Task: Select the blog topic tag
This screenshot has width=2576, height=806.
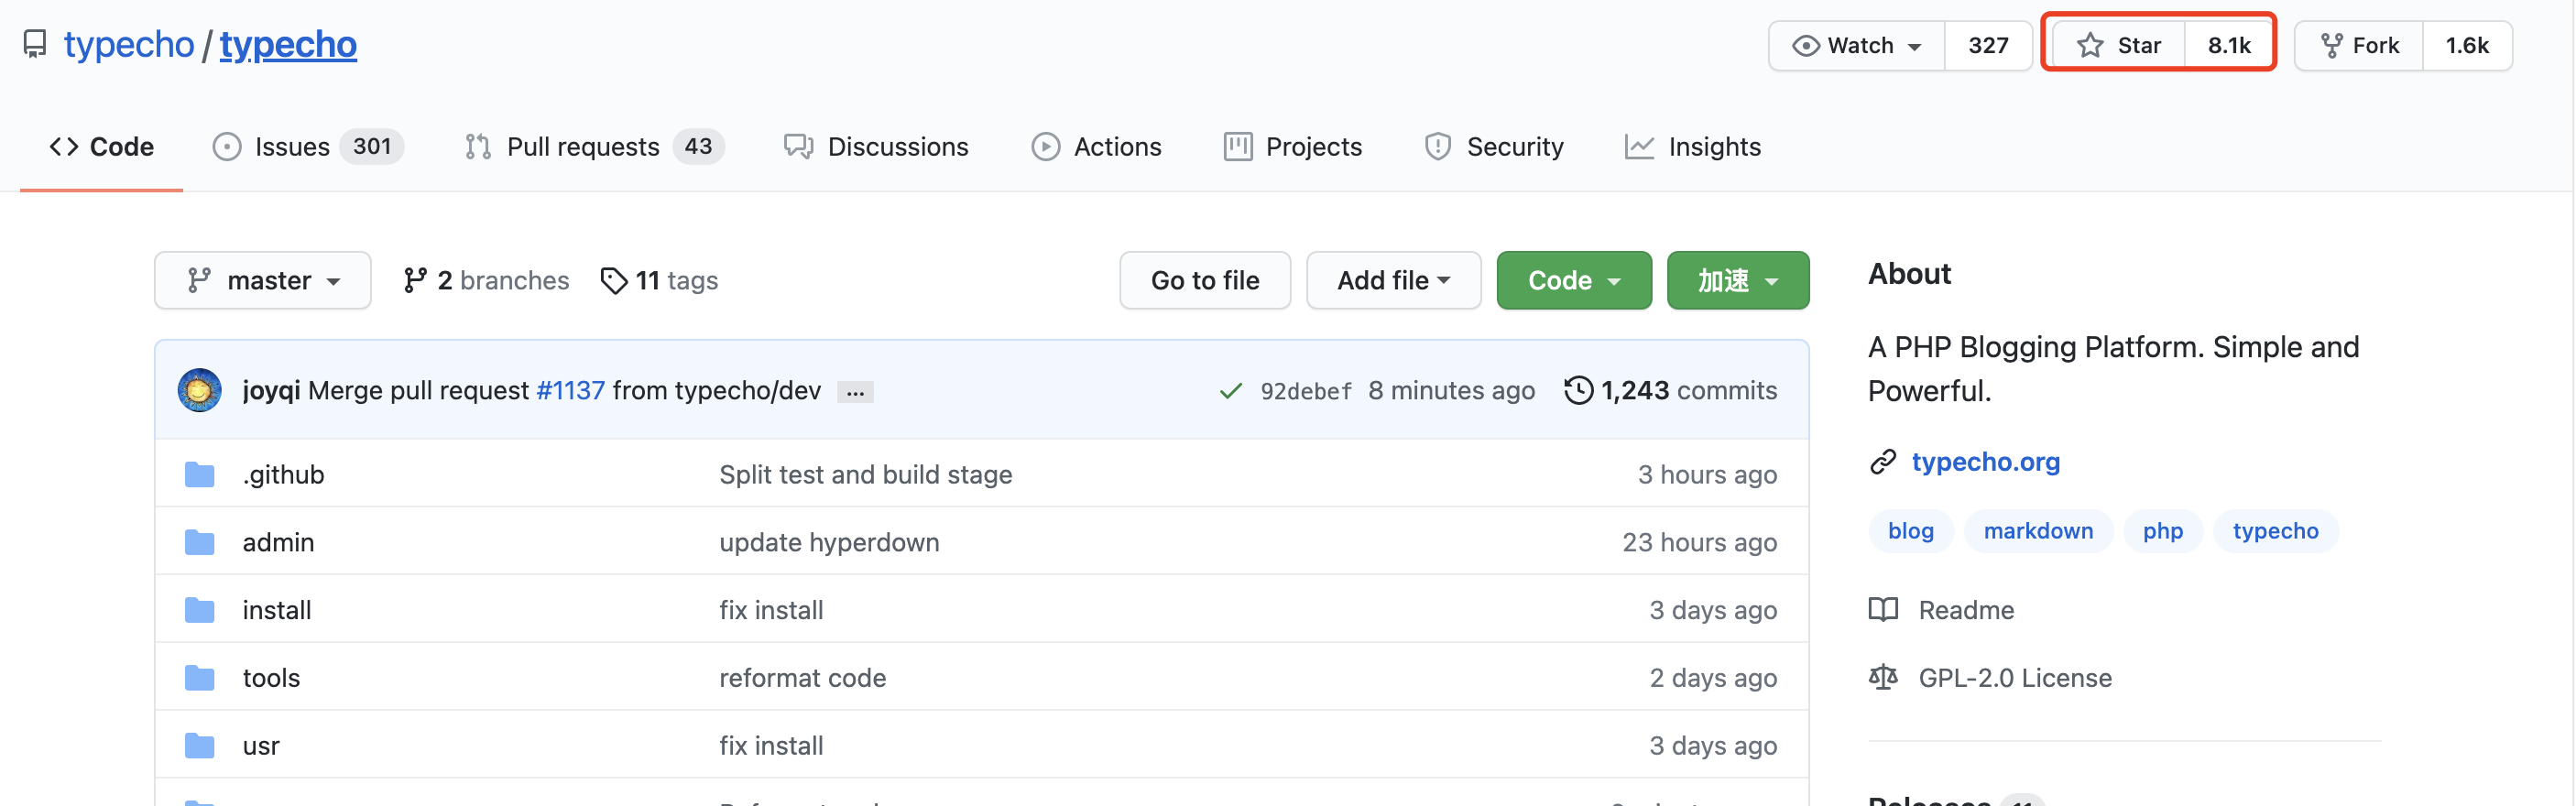Action: click(x=1910, y=531)
